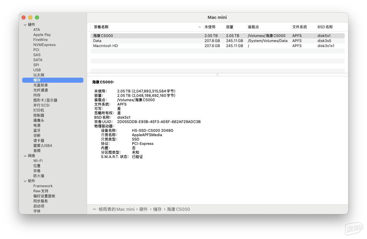Click 杨雨青的Mac mini in the path bar
Image resolution: width=367 pixels, height=239 pixels.
pos(116,209)
